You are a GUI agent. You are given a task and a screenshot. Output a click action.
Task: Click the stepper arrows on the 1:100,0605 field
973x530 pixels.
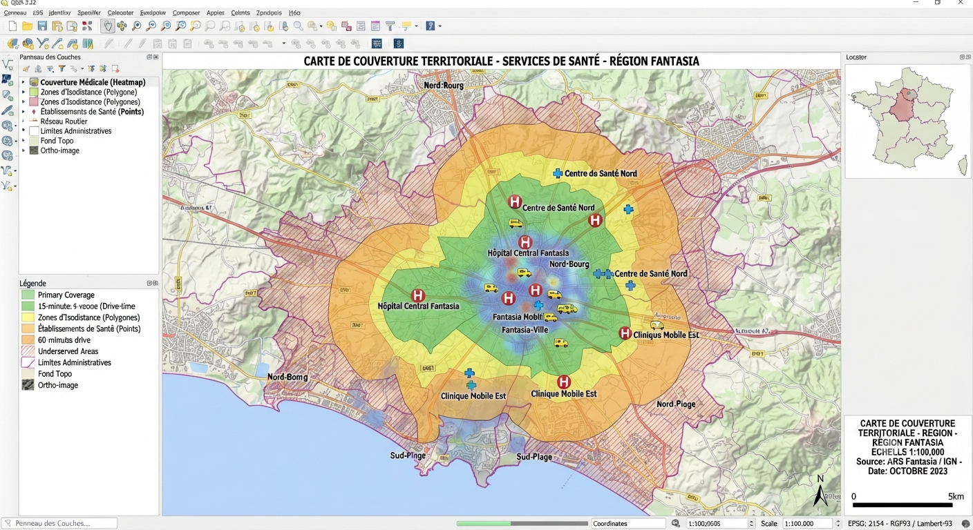coord(752,524)
